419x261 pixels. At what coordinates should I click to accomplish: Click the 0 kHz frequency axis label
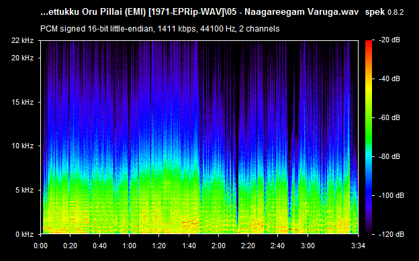[24, 234]
